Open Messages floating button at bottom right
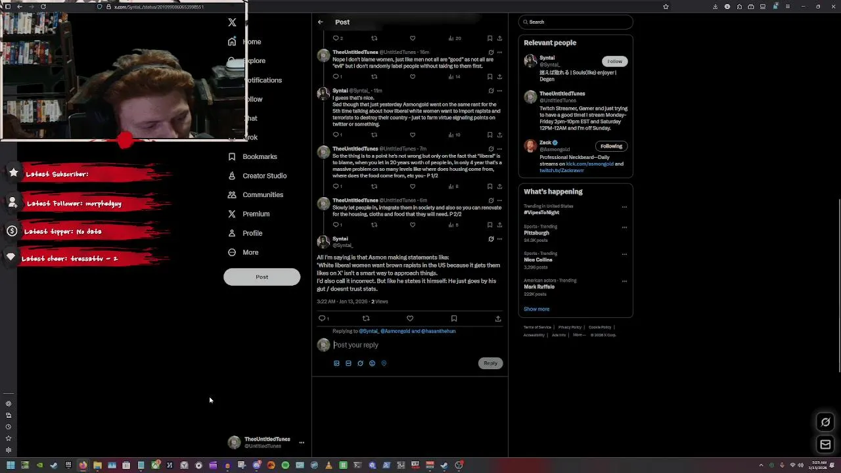The width and height of the screenshot is (841, 473). point(826,445)
